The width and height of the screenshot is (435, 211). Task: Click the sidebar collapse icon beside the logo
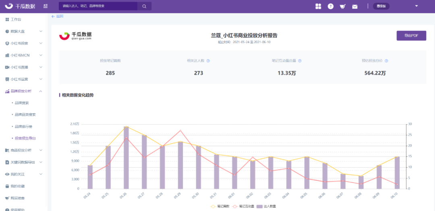pos(46,6)
